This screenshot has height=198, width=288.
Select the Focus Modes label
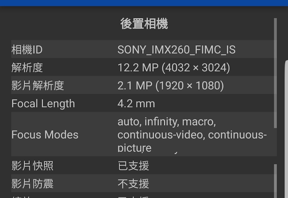click(45, 135)
